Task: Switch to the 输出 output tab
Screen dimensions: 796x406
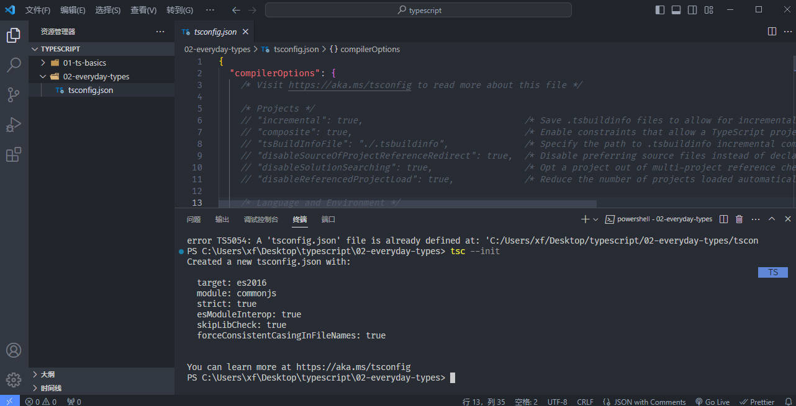Action: pyautogui.click(x=222, y=219)
